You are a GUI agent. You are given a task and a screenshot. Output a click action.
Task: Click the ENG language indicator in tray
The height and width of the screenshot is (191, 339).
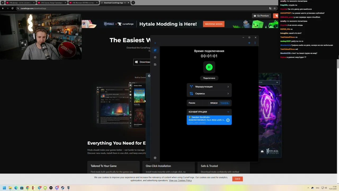click(x=318, y=188)
